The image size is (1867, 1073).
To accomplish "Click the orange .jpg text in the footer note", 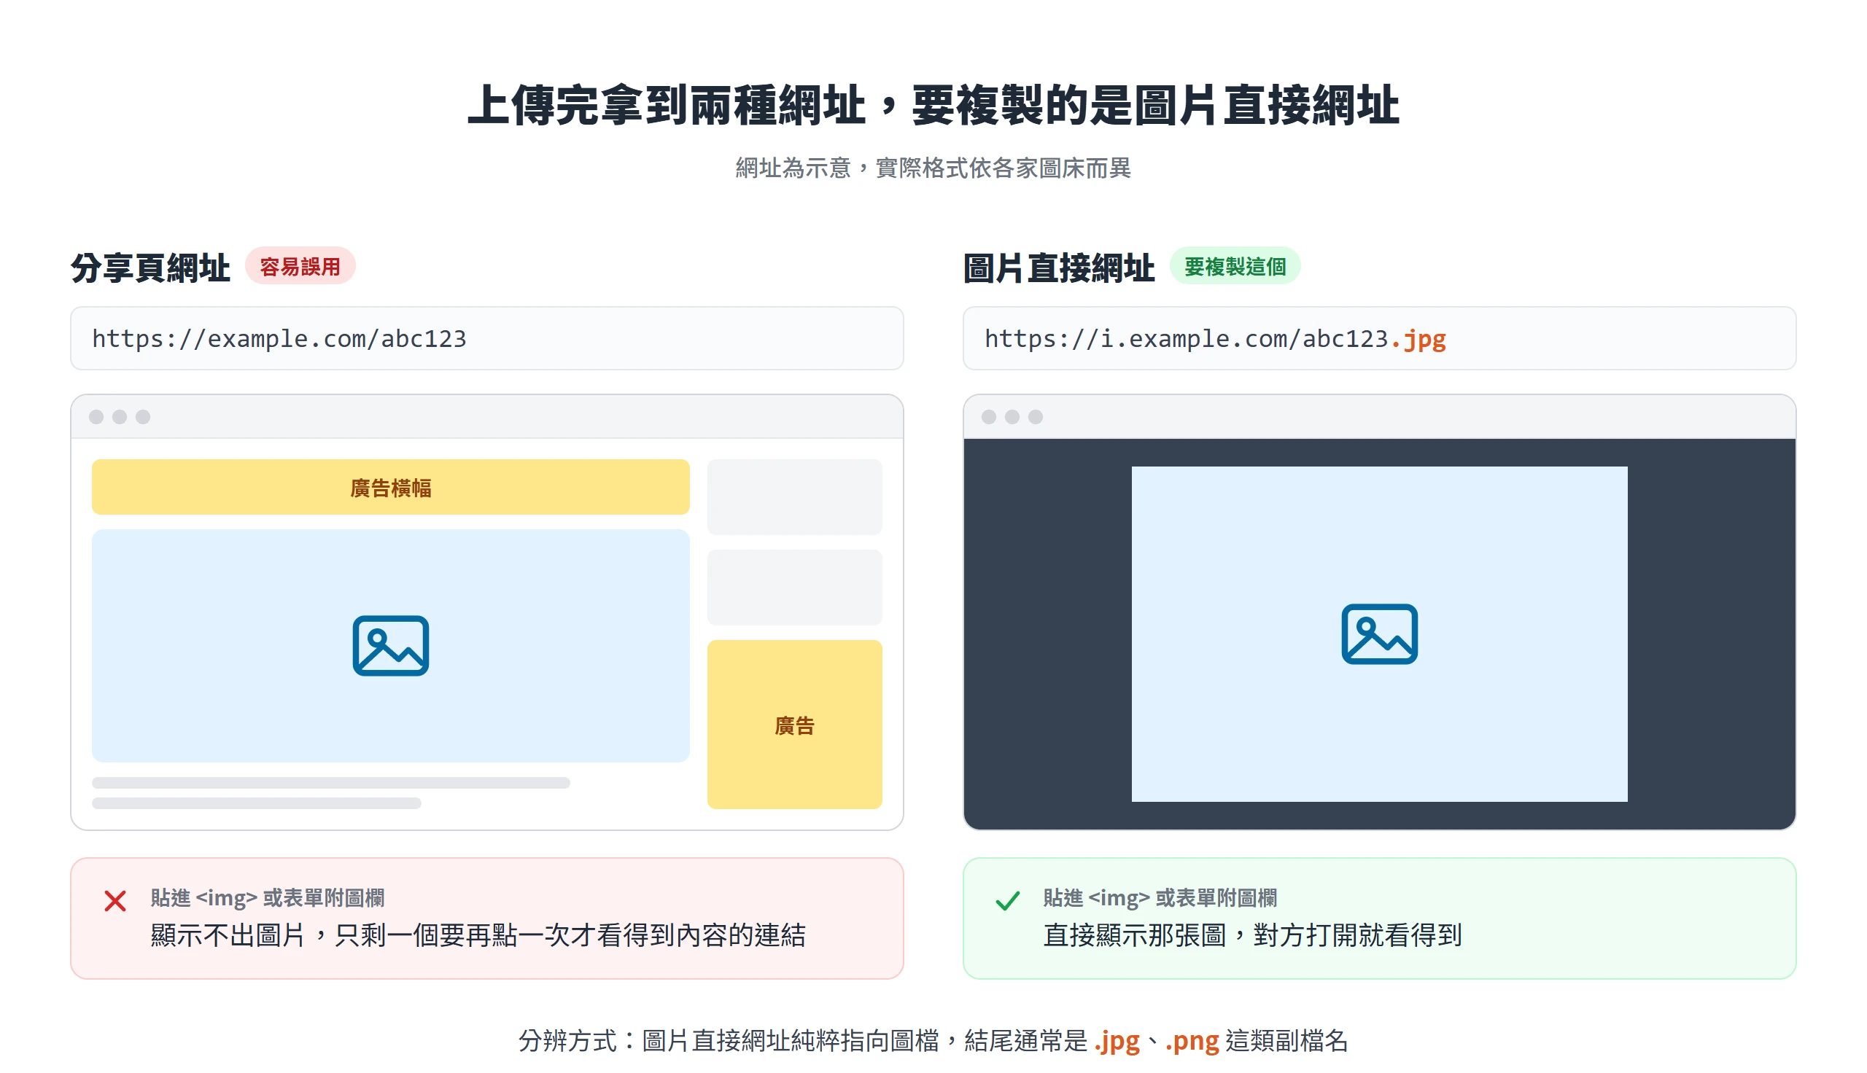I will [x=1117, y=1041].
